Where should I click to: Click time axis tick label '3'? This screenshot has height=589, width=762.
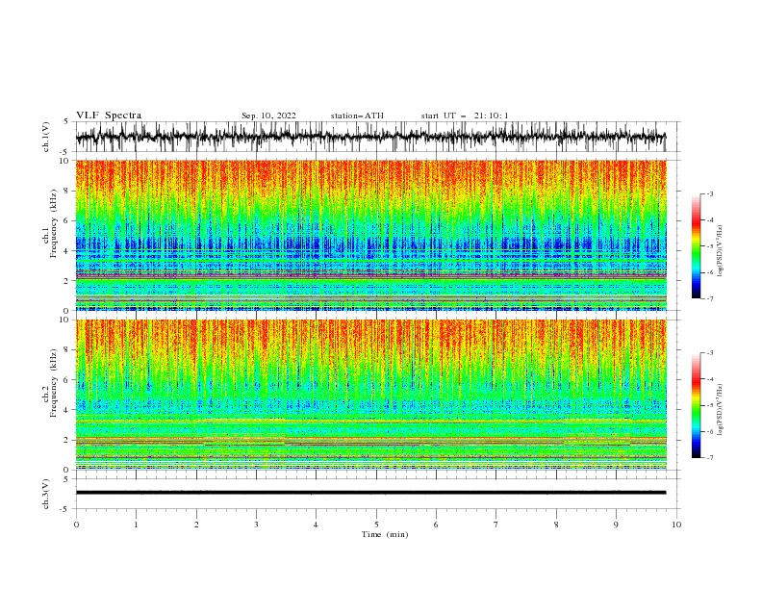coord(256,525)
